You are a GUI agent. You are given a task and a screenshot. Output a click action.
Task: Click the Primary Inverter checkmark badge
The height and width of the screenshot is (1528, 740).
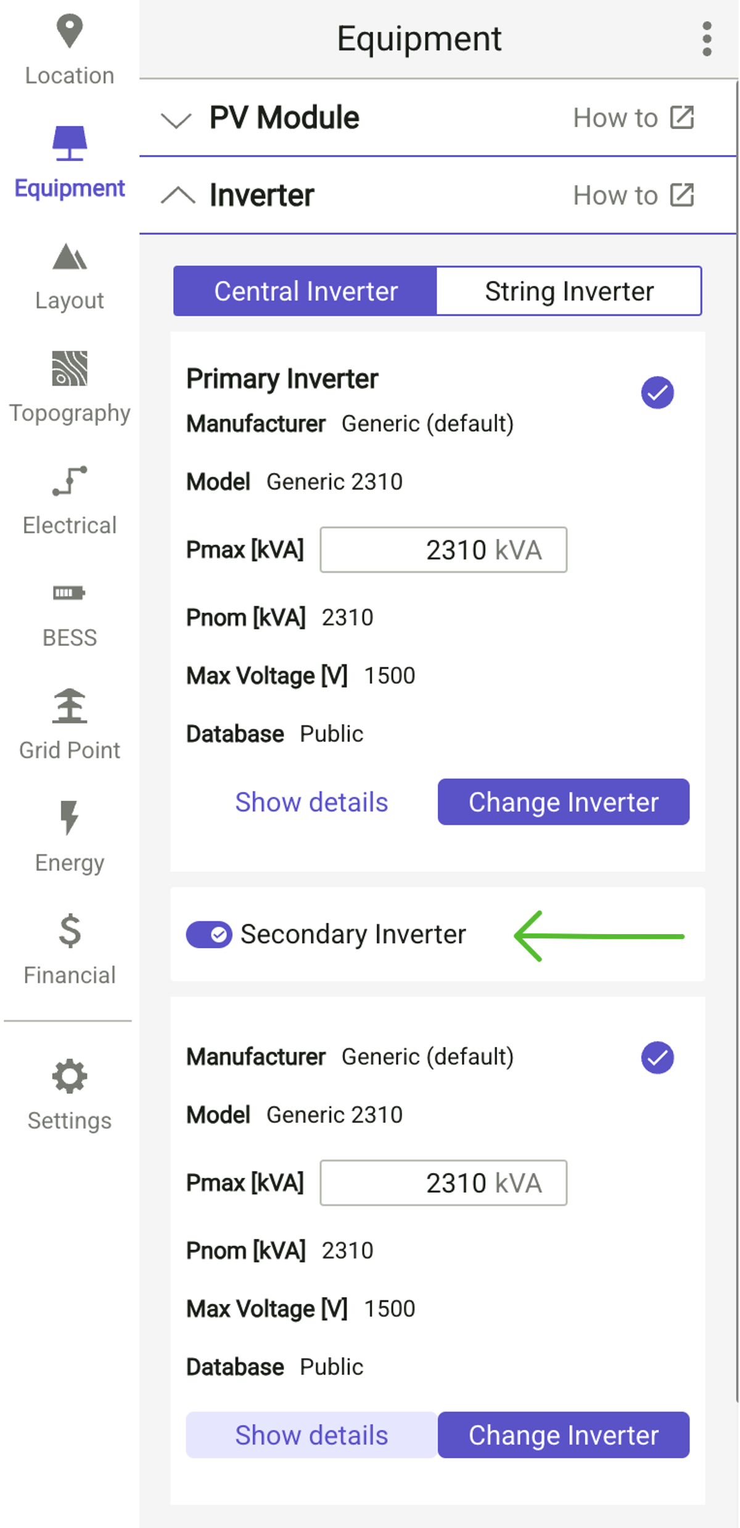(657, 391)
